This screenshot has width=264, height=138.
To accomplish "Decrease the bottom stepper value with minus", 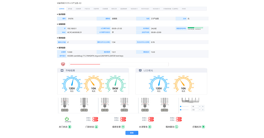I will point(199,110).
